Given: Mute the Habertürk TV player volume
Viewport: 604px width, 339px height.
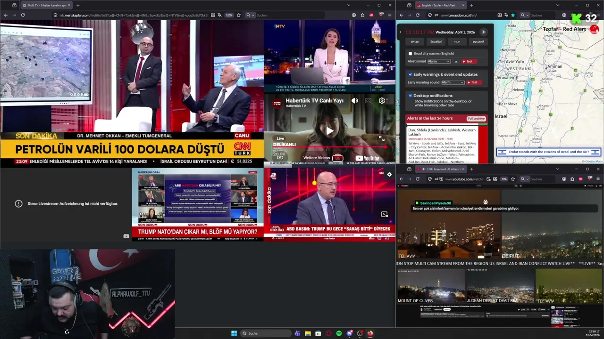Looking at the screenshot, I should pos(355,101).
